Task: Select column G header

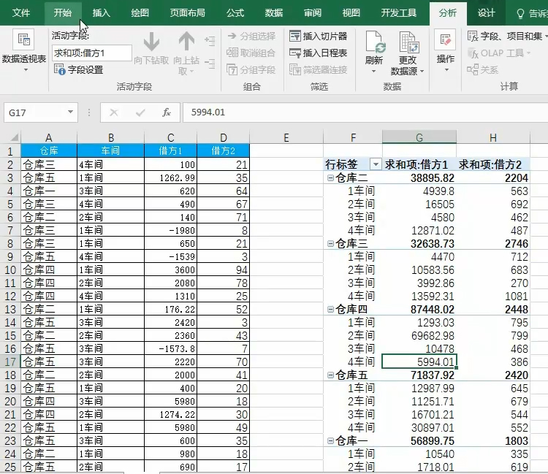Action: (419, 137)
